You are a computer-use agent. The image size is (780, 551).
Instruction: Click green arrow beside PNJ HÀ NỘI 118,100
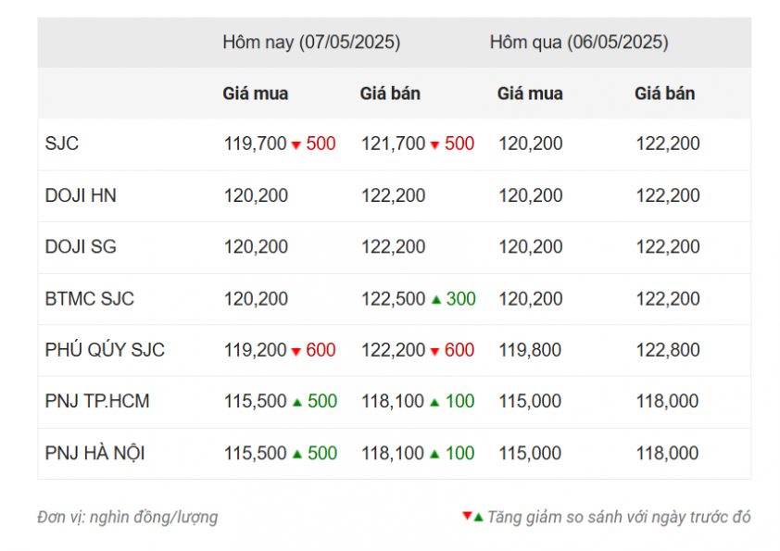pos(434,454)
